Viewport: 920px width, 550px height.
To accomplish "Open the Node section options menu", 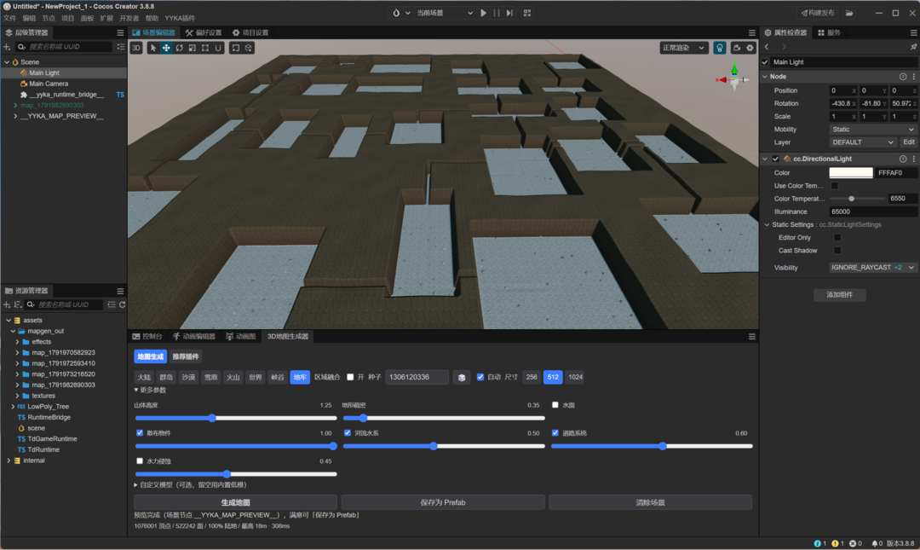I will click(x=913, y=77).
